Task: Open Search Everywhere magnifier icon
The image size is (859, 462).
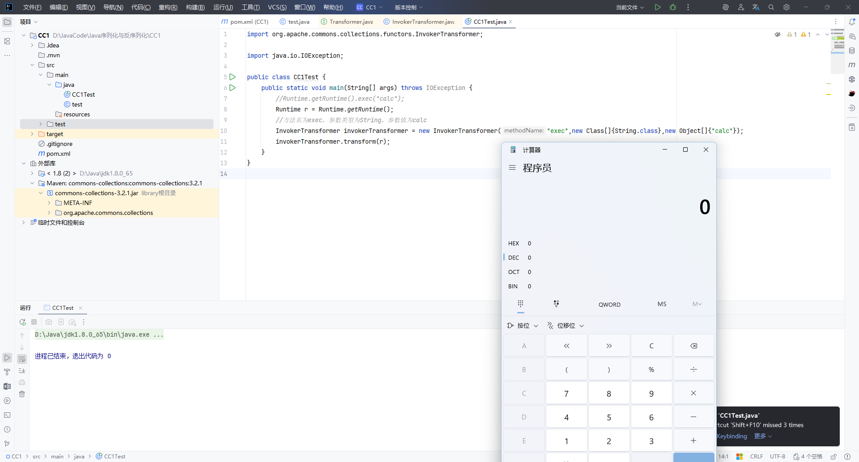Action: coord(771,7)
